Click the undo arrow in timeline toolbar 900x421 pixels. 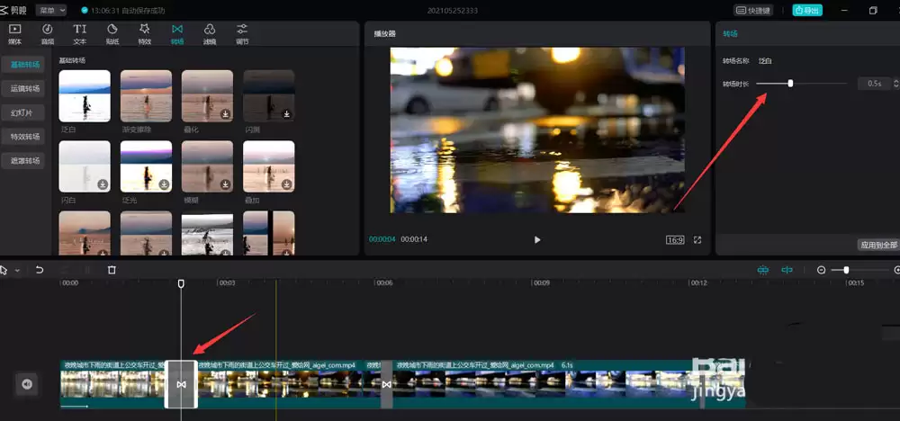(40, 270)
